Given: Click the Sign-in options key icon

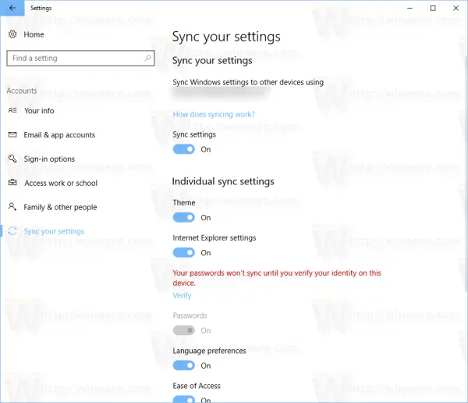Looking at the screenshot, I should (12, 159).
